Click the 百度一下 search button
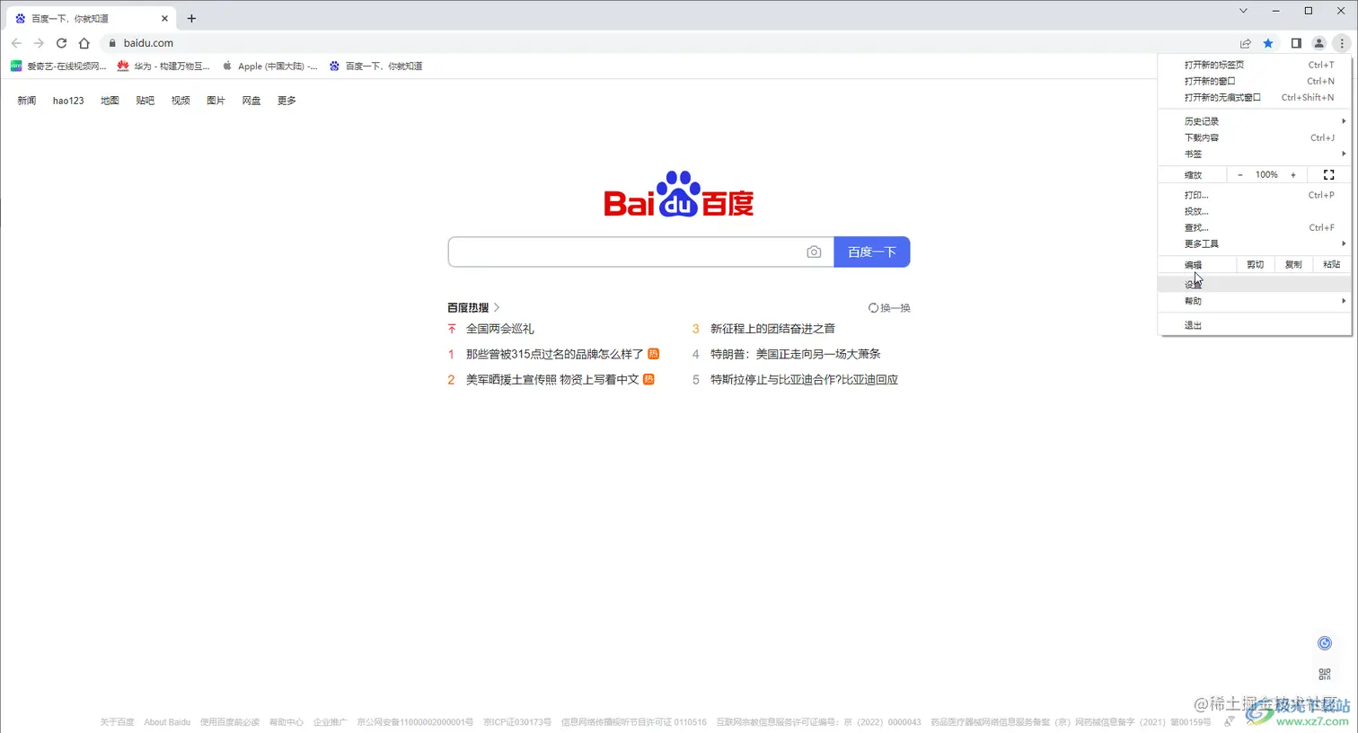 click(871, 252)
